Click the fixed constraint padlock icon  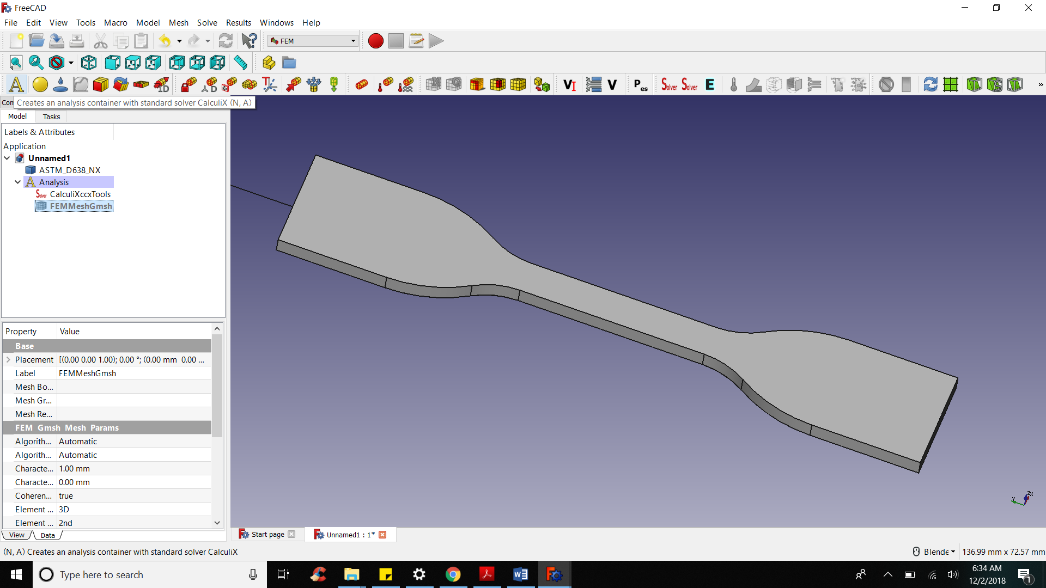pyautogui.click(x=188, y=84)
